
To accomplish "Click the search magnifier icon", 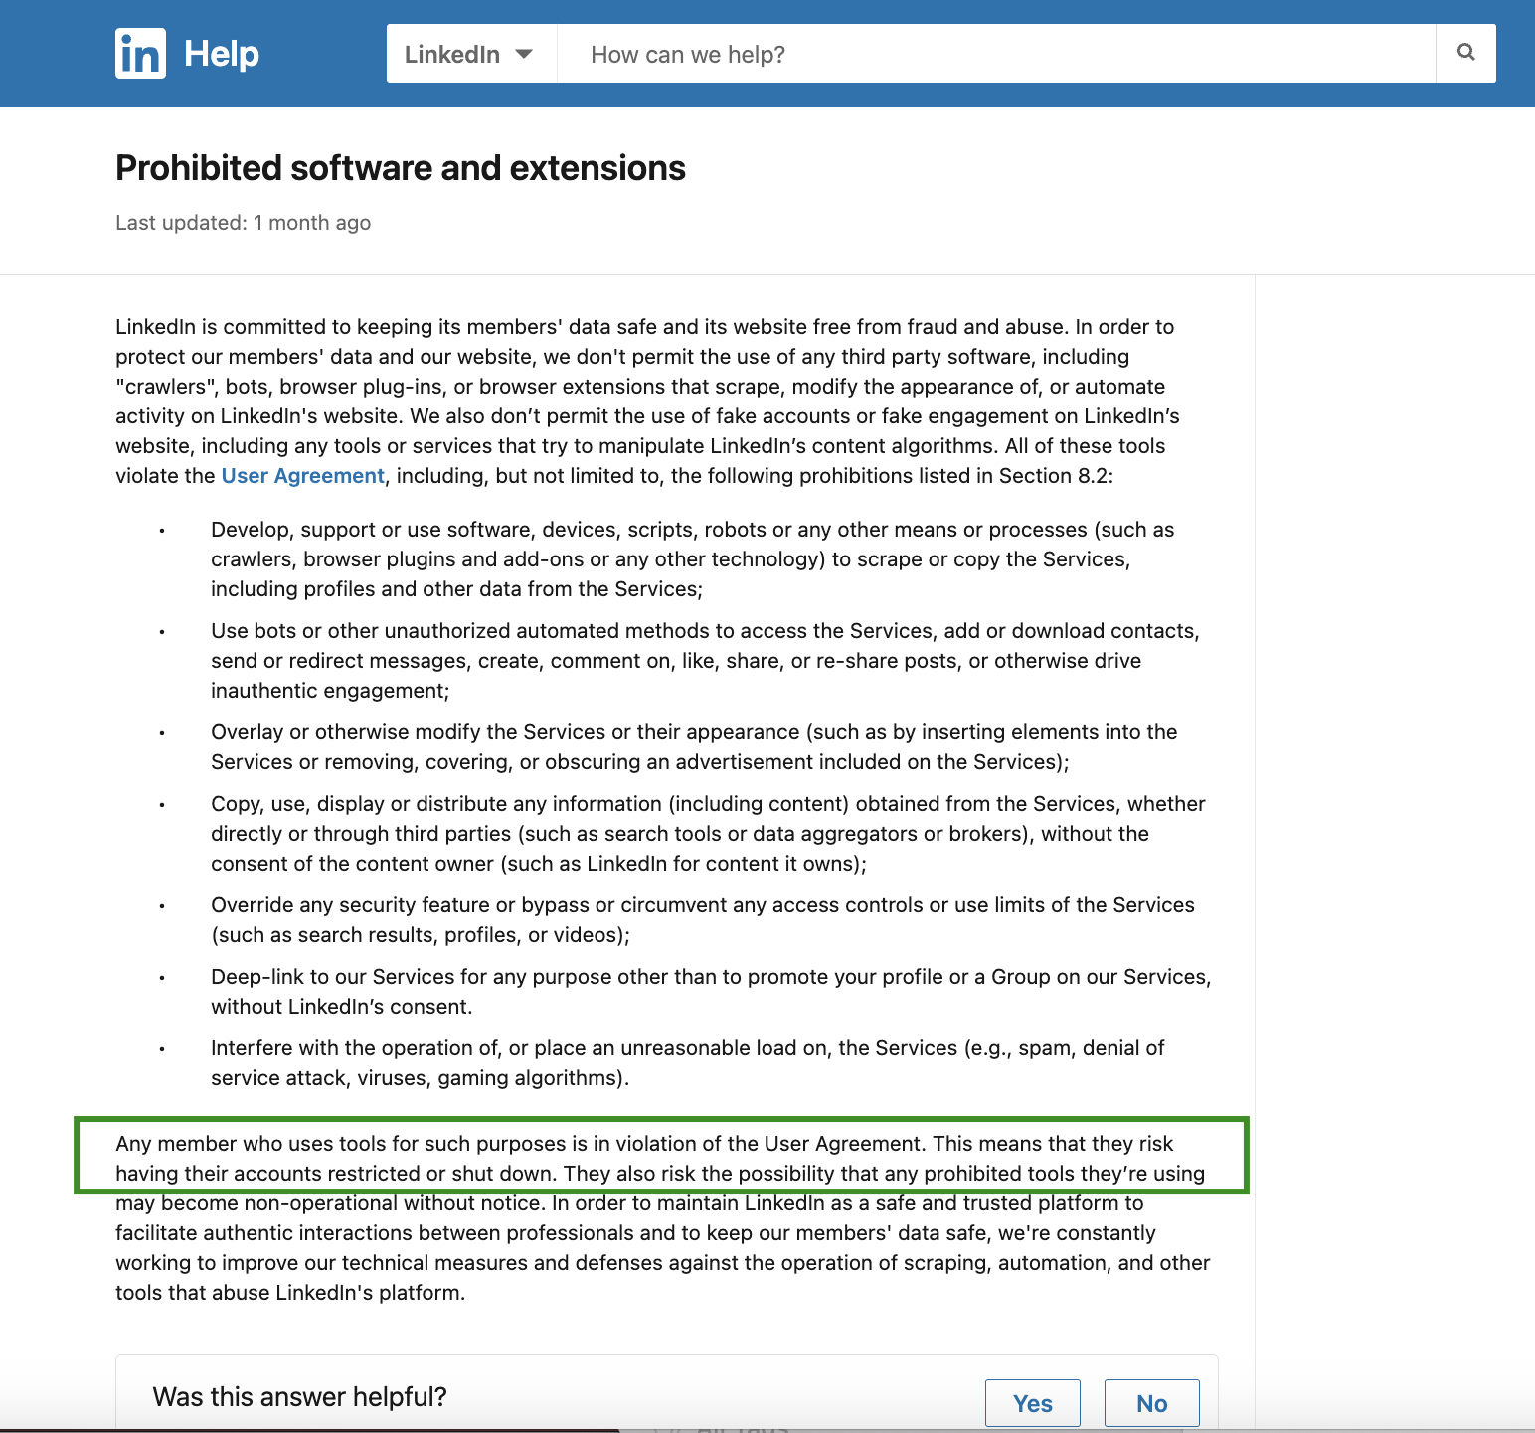I will (1464, 53).
